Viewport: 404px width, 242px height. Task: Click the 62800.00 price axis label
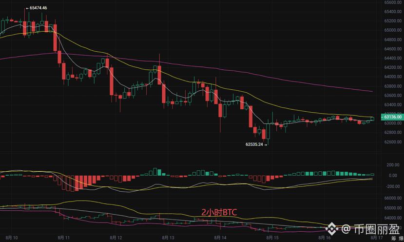coord(393,132)
